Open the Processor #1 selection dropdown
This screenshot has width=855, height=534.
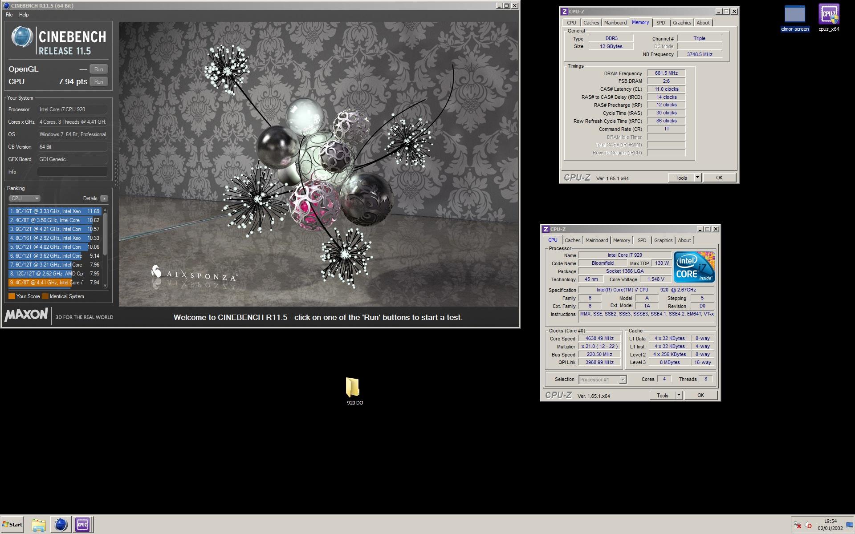[x=603, y=380]
